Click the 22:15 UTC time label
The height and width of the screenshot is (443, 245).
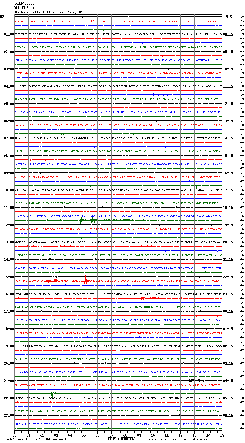228,277
